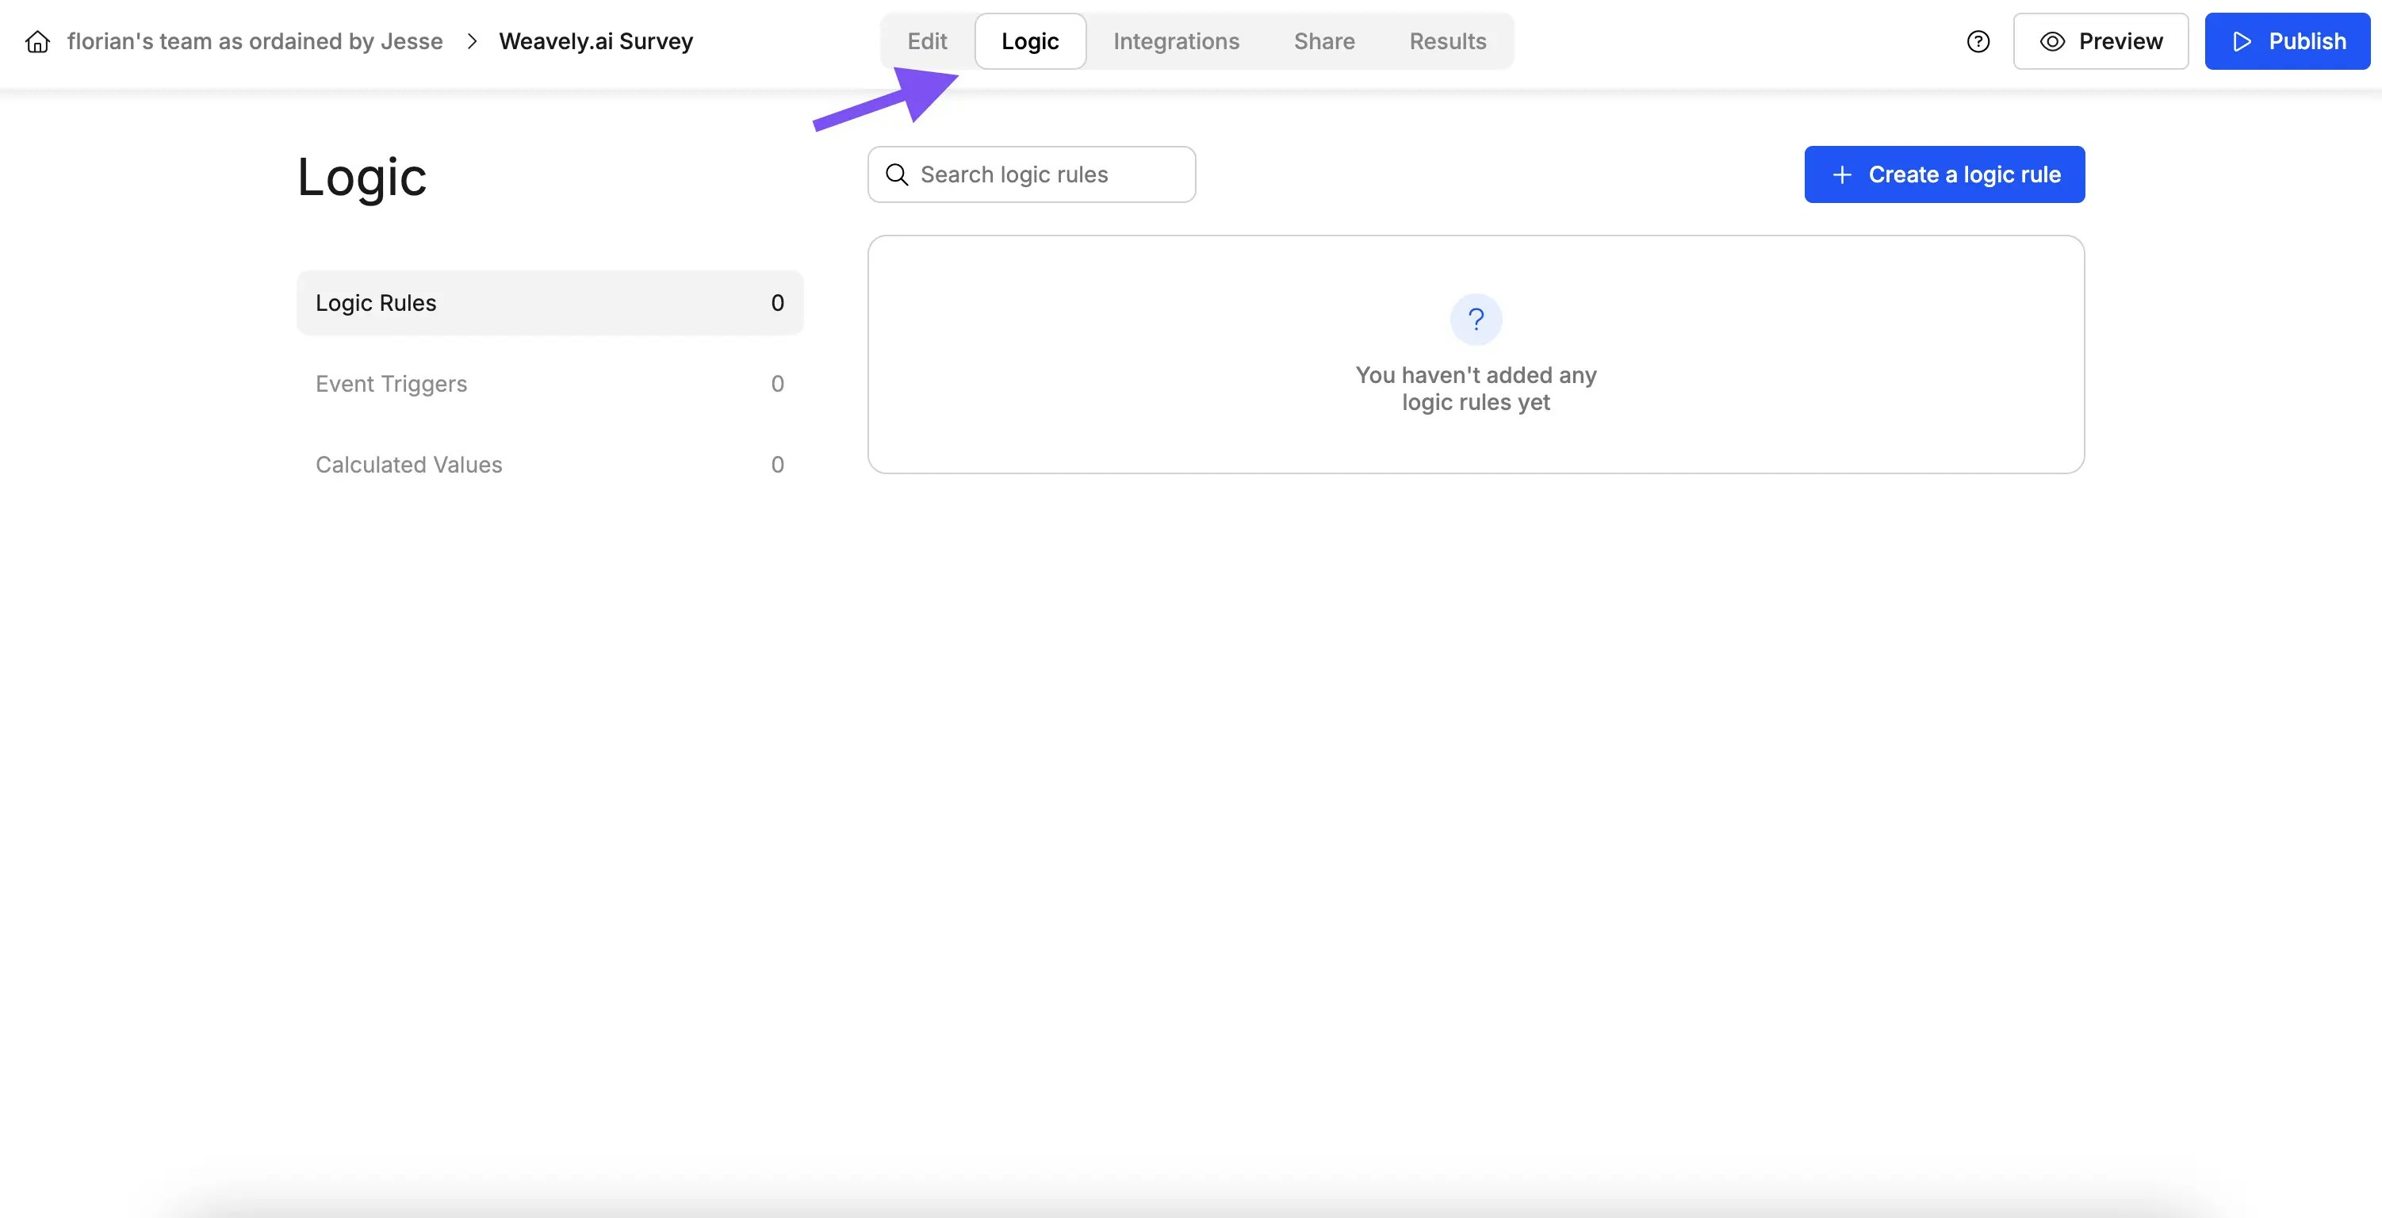Image resolution: width=2382 pixels, height=1218 pixels.
Task: Click the eye icon on Preview button
Action: tap(2052, 40)
